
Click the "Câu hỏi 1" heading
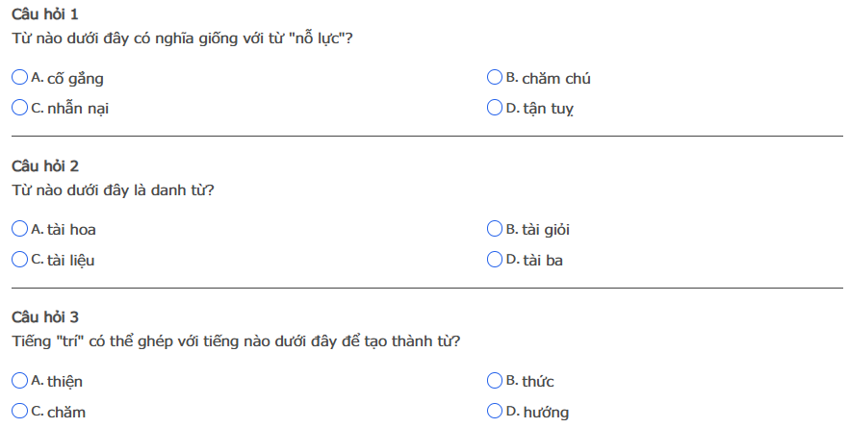pyautogui.click(x=45, y=14)
